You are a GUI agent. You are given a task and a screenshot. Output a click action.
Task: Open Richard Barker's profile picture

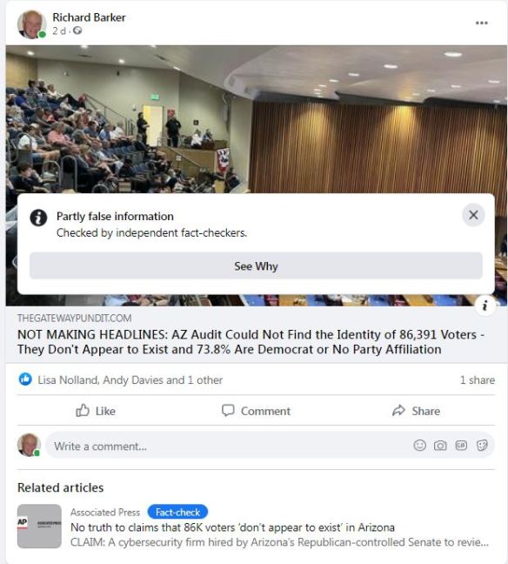click(31, 24)
